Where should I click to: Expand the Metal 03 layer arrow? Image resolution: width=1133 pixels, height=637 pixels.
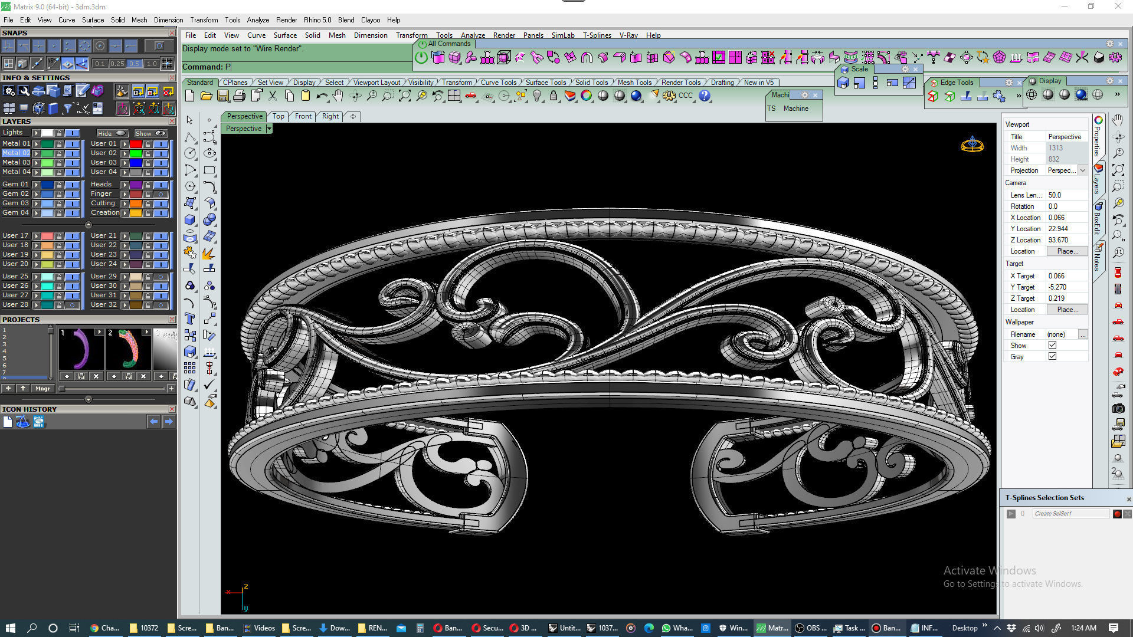click(x=37, y=162)
